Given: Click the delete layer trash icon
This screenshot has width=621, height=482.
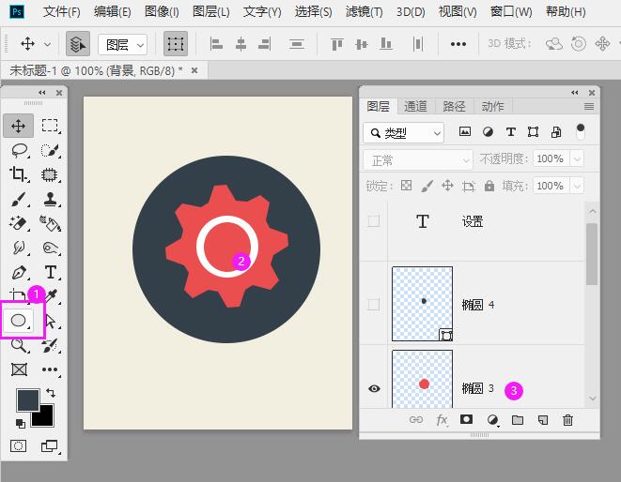Looking at the screenshot, I should 567,420.
